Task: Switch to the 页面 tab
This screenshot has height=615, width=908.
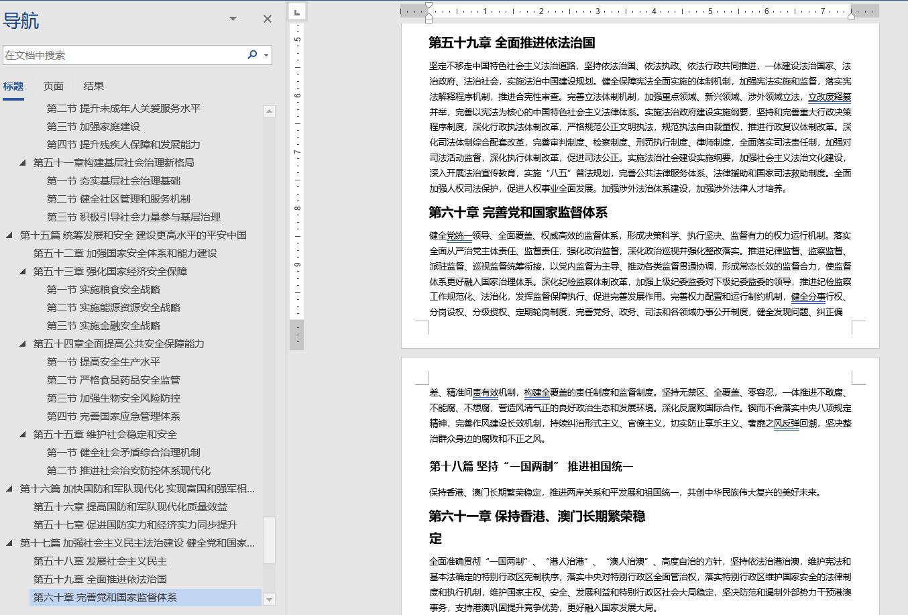Action: 54,86
